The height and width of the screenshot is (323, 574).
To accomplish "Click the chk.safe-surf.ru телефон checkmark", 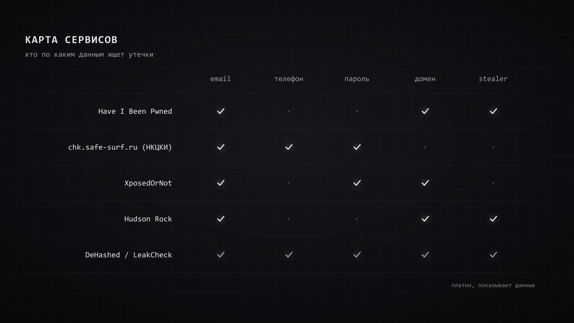I will point(289,147).
